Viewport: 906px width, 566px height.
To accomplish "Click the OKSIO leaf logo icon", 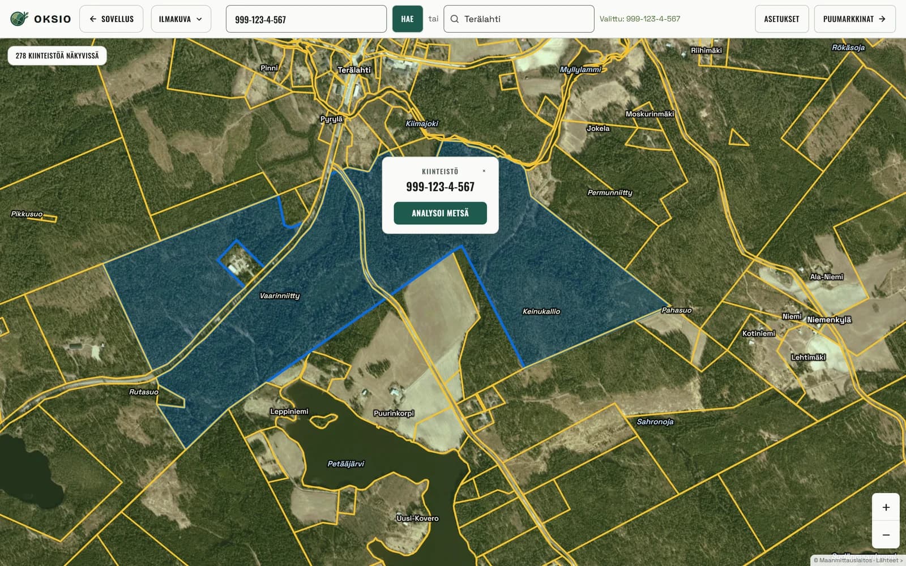I will pyautogui.click(x=19, y=19).
